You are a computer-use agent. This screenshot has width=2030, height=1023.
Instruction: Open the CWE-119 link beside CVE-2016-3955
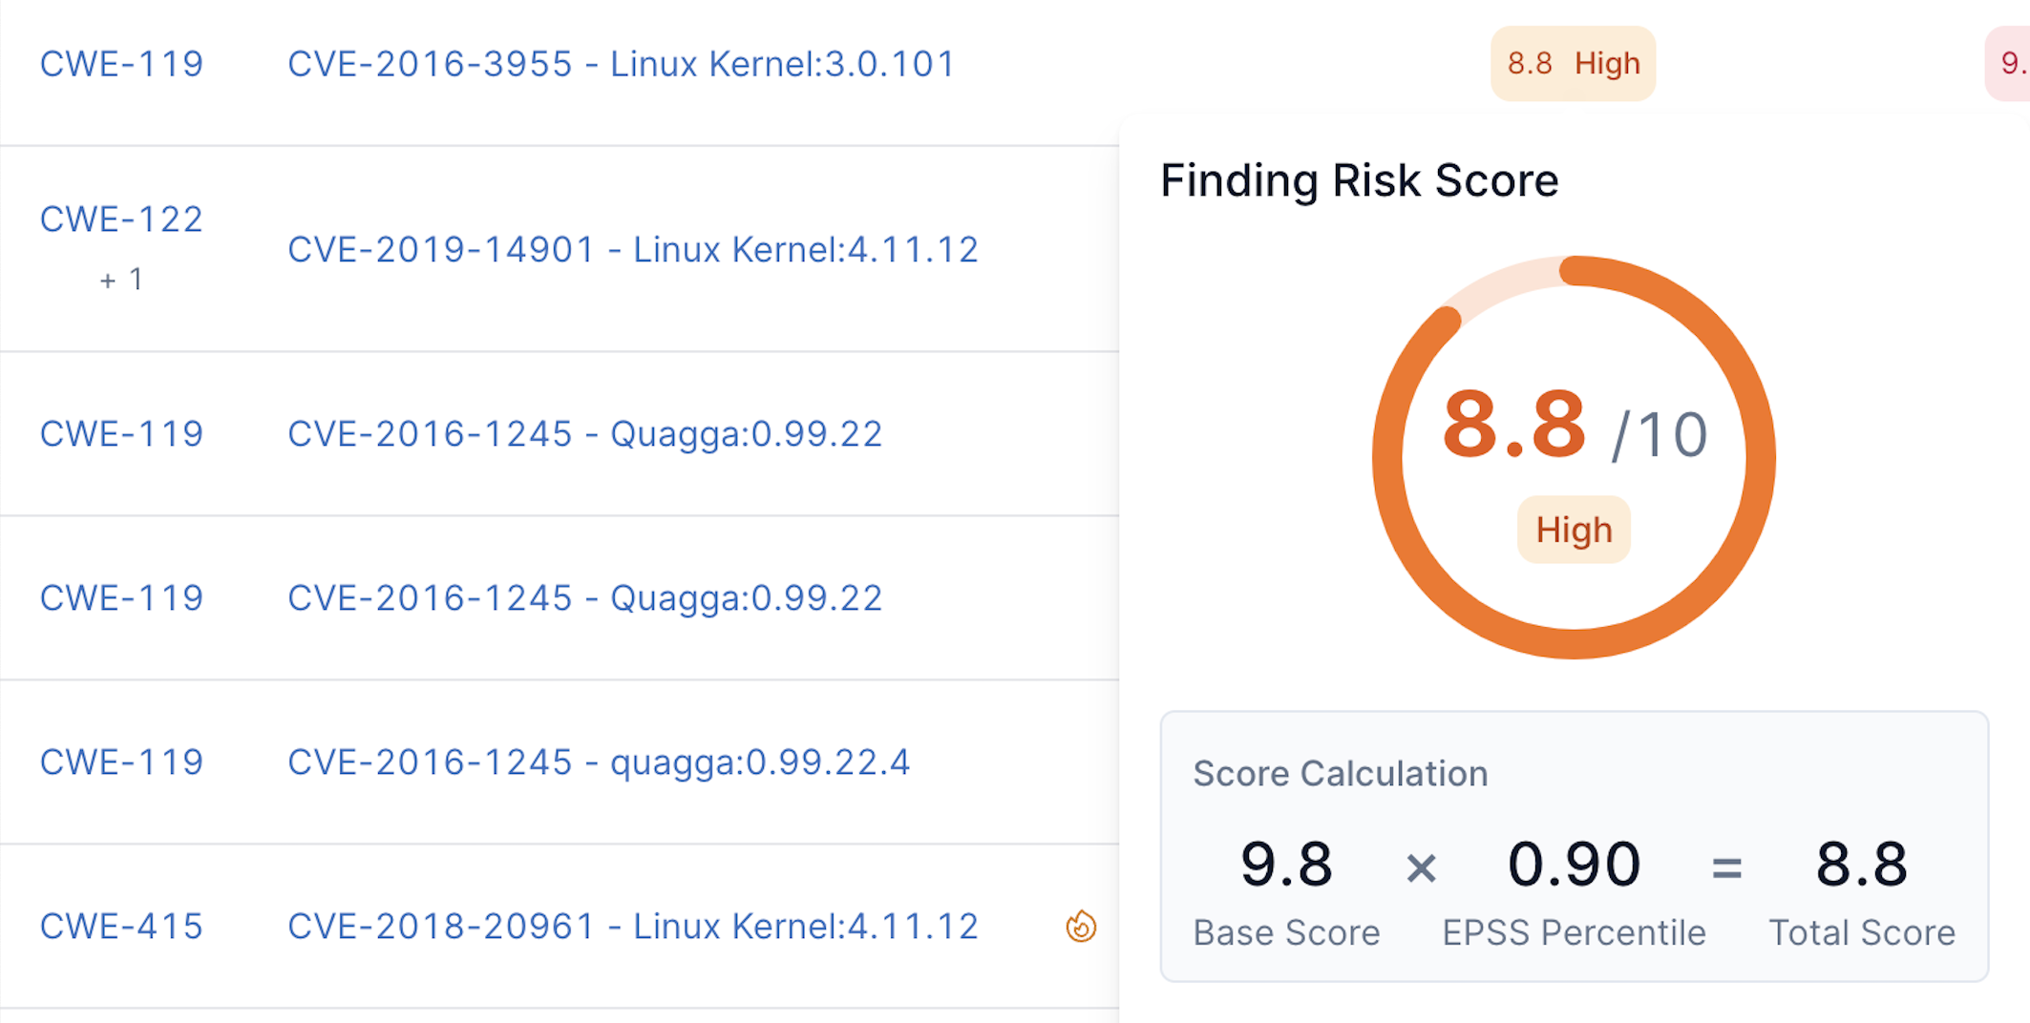(x=121, y=64)
